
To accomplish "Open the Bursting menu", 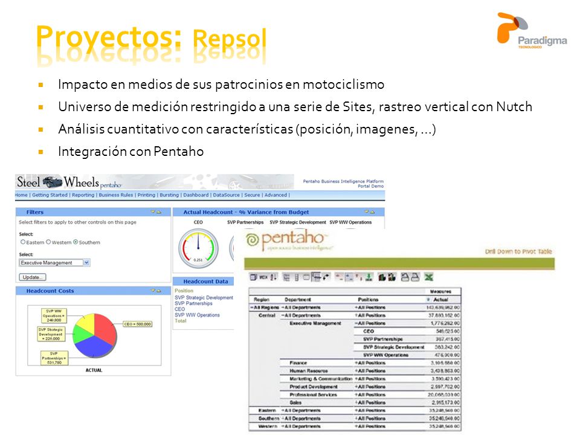I will pyautogui.click(x=169, y=195).
